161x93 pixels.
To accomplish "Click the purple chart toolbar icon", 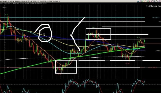I will click(140, 1).
